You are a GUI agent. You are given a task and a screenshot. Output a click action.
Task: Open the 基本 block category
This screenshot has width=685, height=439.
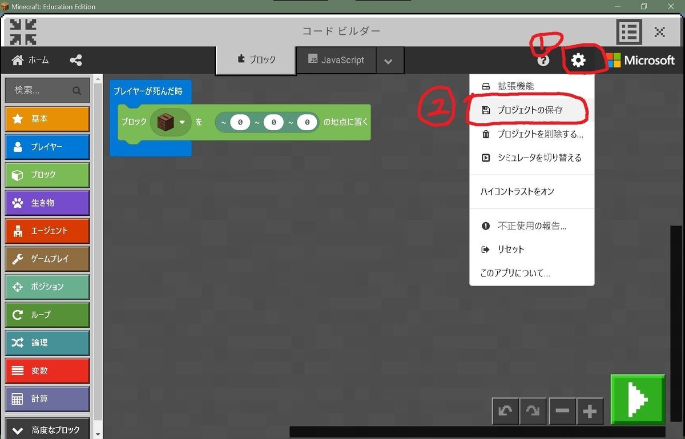click(47, 119)
